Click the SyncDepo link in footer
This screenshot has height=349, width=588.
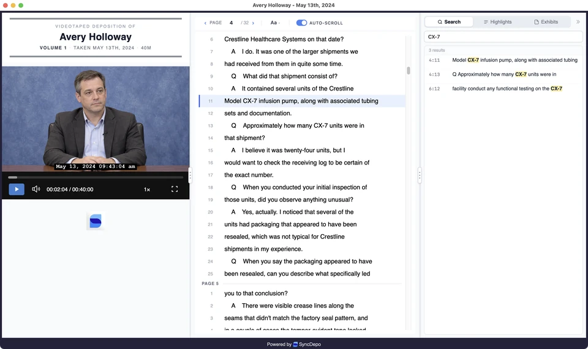[307, 345]
